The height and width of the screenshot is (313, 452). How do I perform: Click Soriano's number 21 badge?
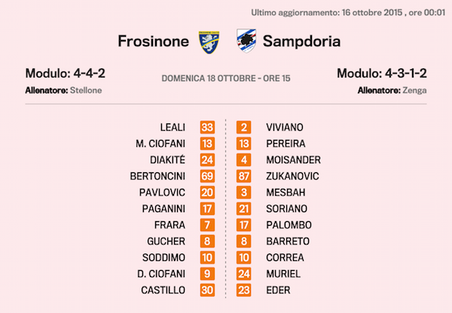coord(244,208)
